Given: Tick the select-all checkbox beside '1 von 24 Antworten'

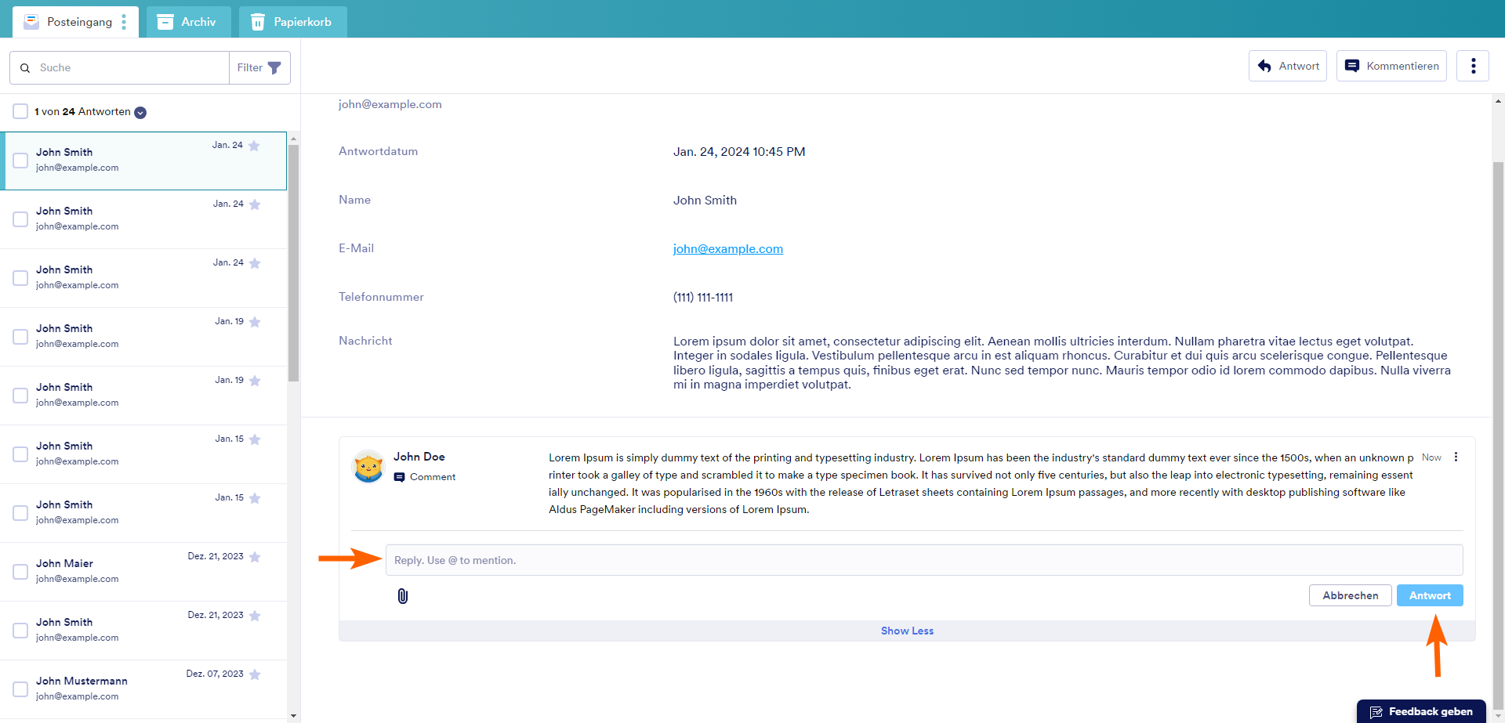Looking at the screenshot, I should 20,111.
